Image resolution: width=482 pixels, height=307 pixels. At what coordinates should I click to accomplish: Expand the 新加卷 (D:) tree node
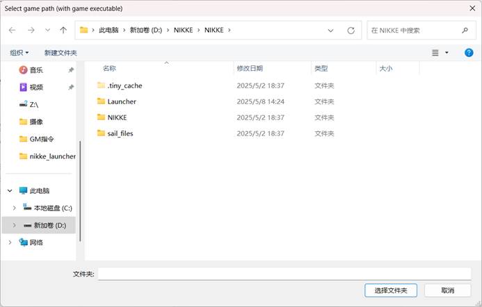click(x=14, y=225)
